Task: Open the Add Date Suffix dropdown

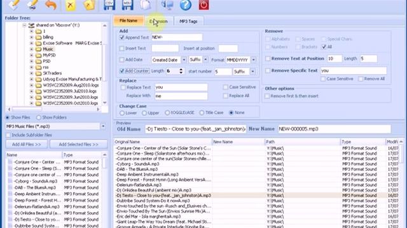Action: coord(205,60)
